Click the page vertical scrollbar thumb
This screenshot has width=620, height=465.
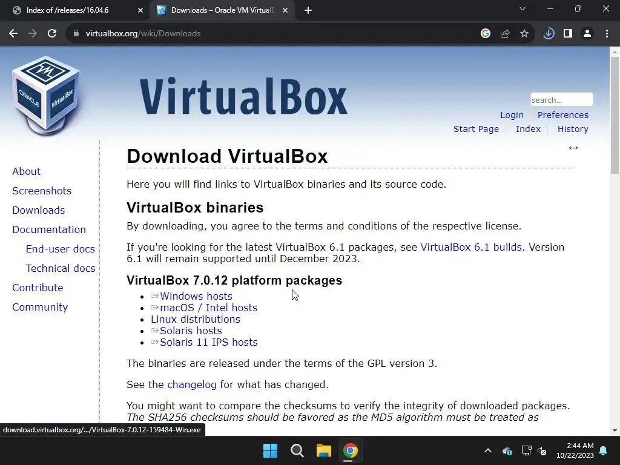pos(615,115)
